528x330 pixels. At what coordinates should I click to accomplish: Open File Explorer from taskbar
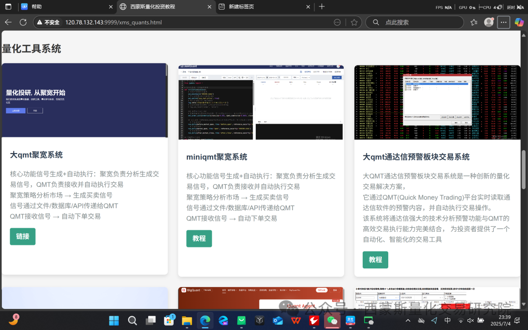point(187,321)
